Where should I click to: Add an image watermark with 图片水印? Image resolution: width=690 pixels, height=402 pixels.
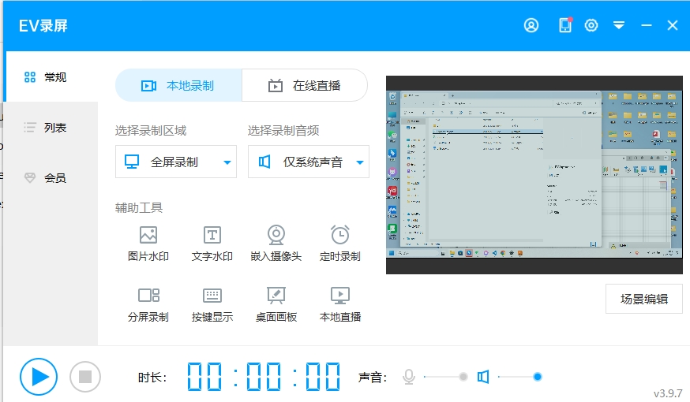pyautogui.click(x=148, y=244)
